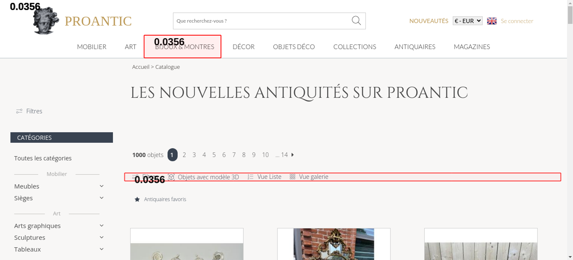Focus the 'Que recherchez-vous ?' search field
Viewport: 573px width, 260px height.
(261, 21)
